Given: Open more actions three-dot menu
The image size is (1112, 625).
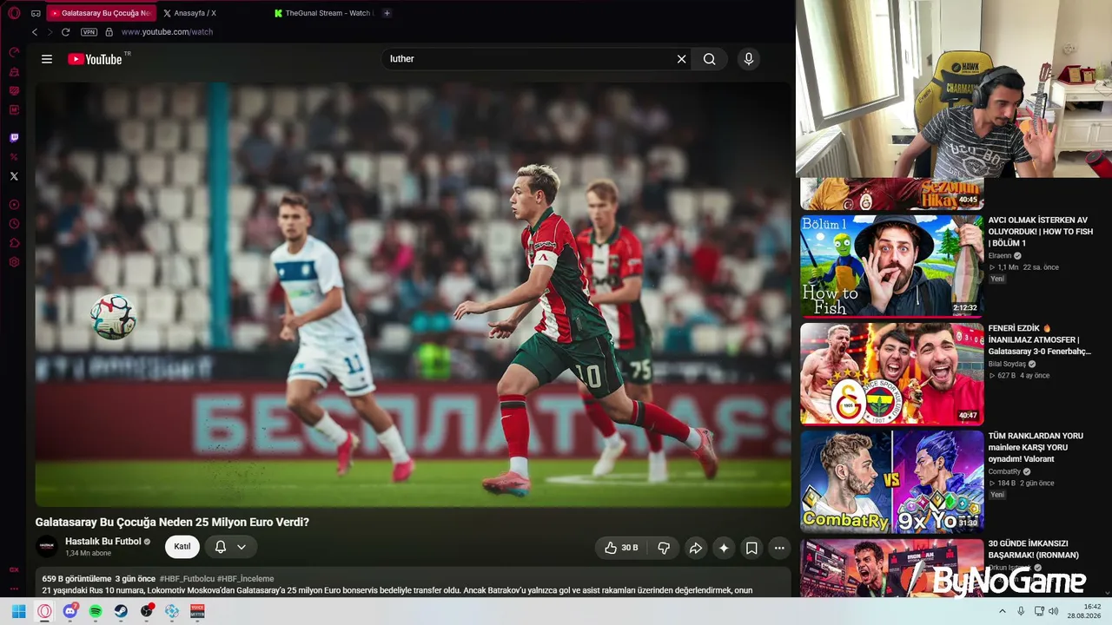Looking at the screenshot, I should (x=779, y=548).
